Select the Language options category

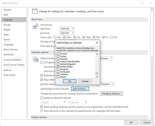coord(14,44)
